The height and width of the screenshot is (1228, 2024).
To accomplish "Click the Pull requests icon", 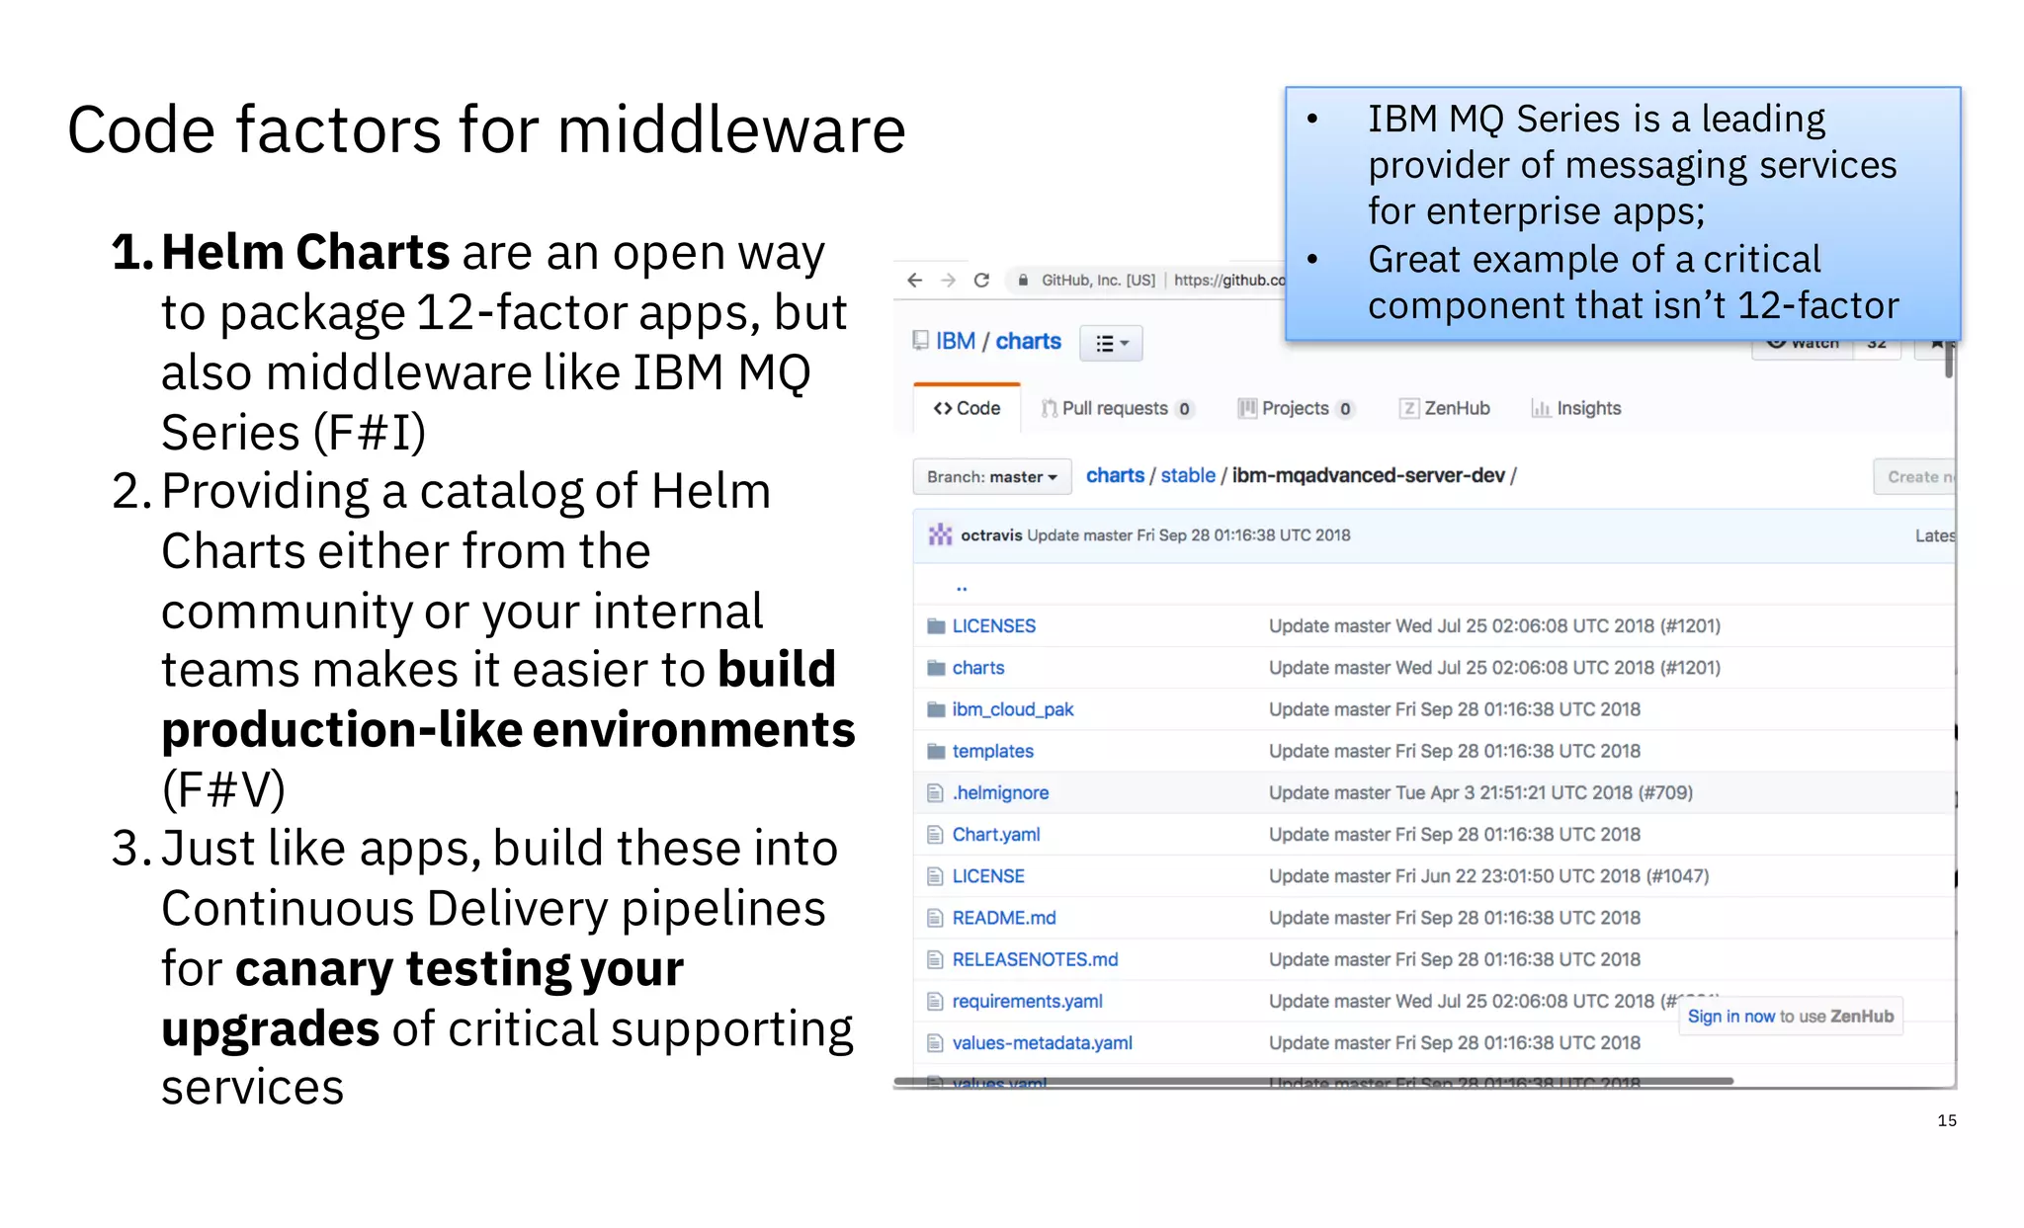I will (x=1050, y=408).
